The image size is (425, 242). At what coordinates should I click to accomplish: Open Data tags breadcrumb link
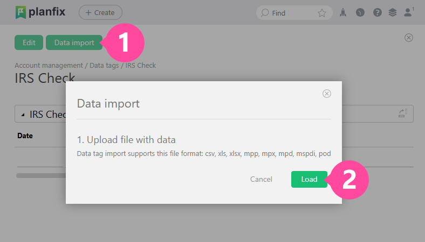[x=105, y=66]
